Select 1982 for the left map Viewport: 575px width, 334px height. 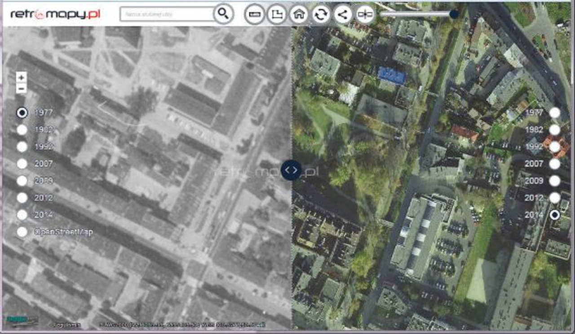pyautogui.click(x=22, y=130)
